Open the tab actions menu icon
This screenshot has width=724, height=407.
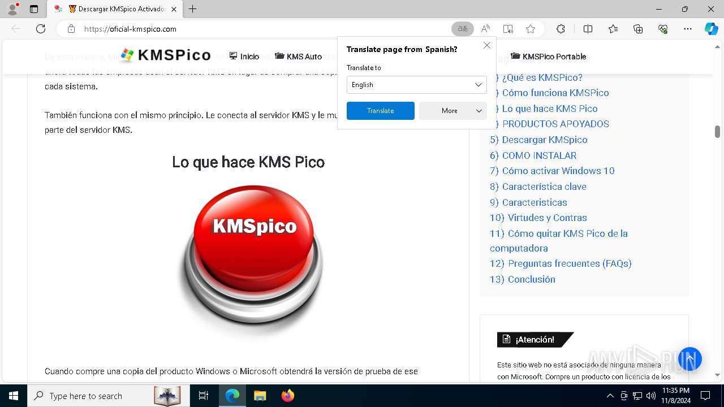pos(34,9)
